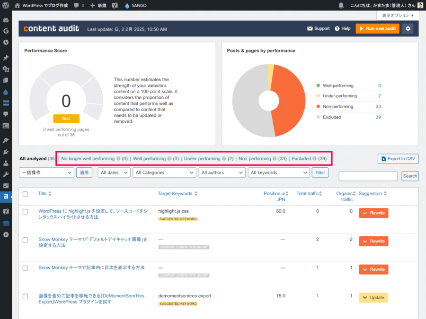Open the All dates dropdown

coord(114,172)
